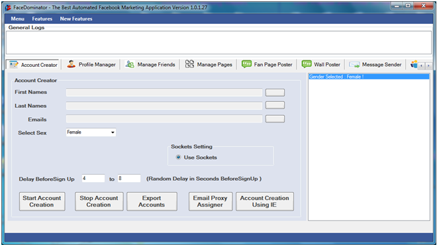439x245 pixels.
Task: Click the browse button next to Last Names
Action: [275, 105]
